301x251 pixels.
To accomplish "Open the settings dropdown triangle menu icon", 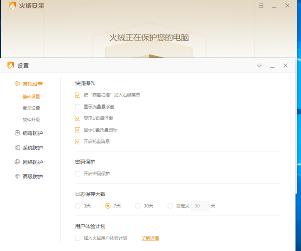I will [259, 66].
